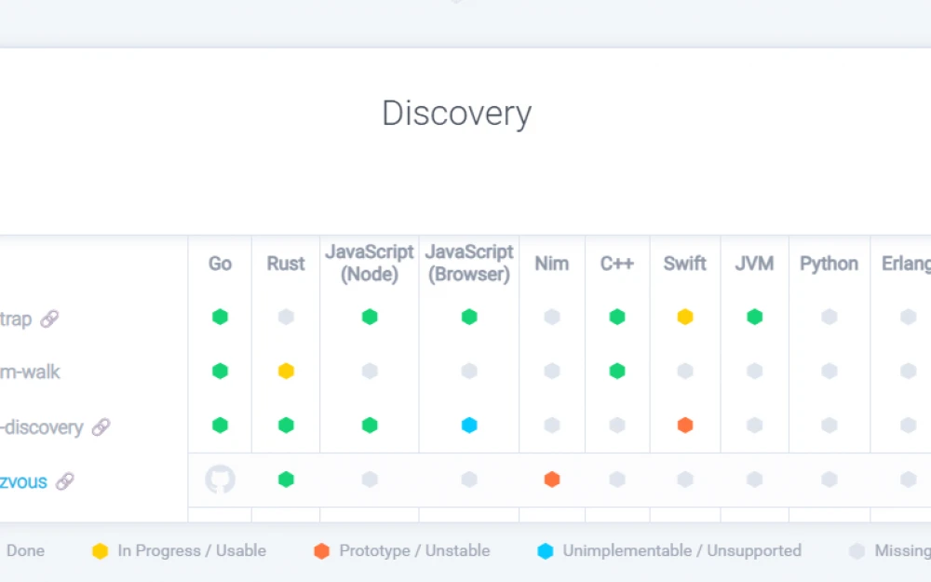The width and height of the screenshot is (931, 582).
Task: Click the Prototype / Unstable legend label
Action: (414, 550)
